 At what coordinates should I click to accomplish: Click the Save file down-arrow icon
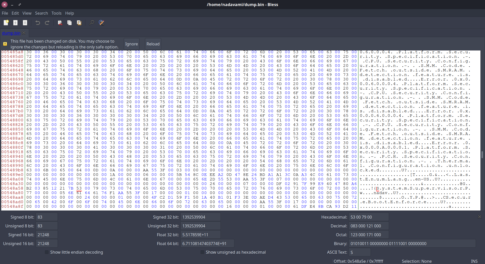click(25, 23)
